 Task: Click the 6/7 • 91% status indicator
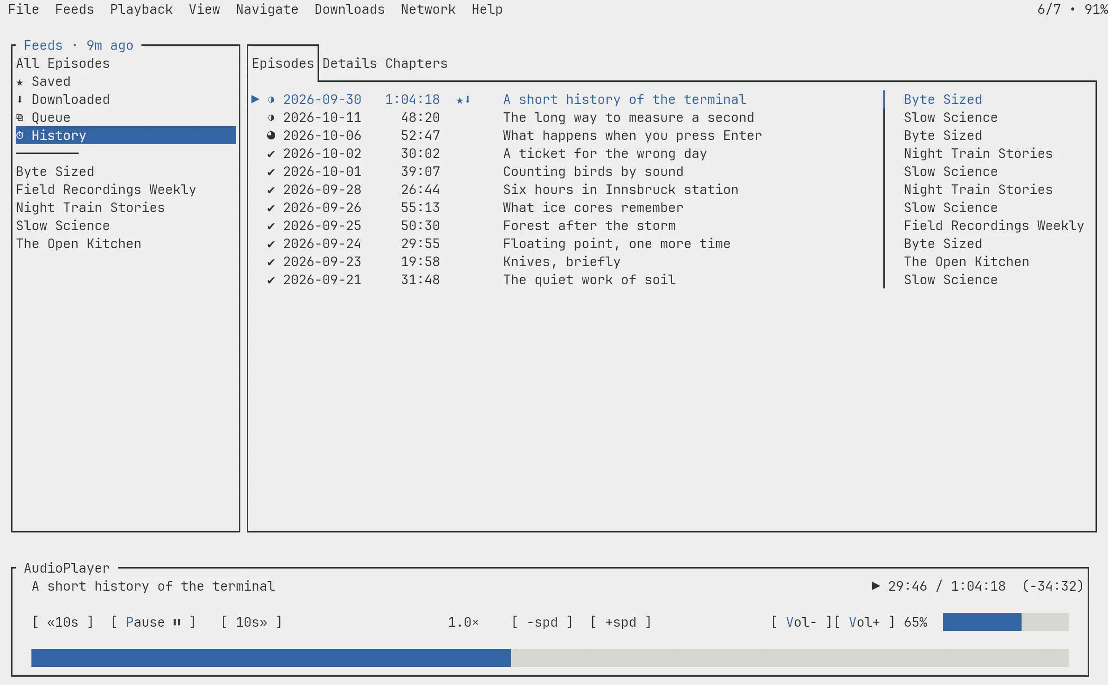(1072, 9)
